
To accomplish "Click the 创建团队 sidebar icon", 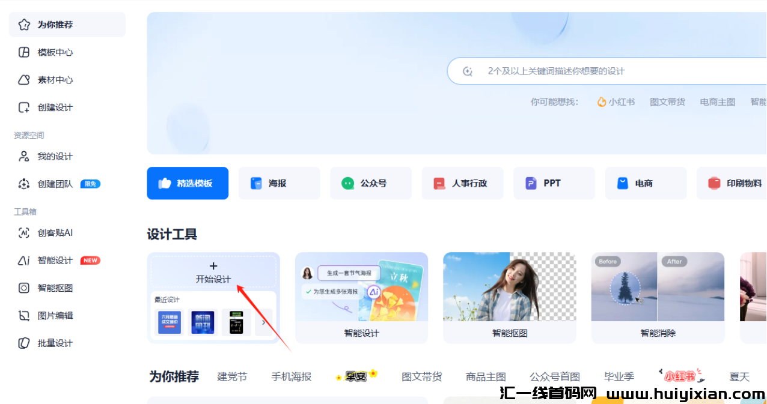I will tap(24, 184).
